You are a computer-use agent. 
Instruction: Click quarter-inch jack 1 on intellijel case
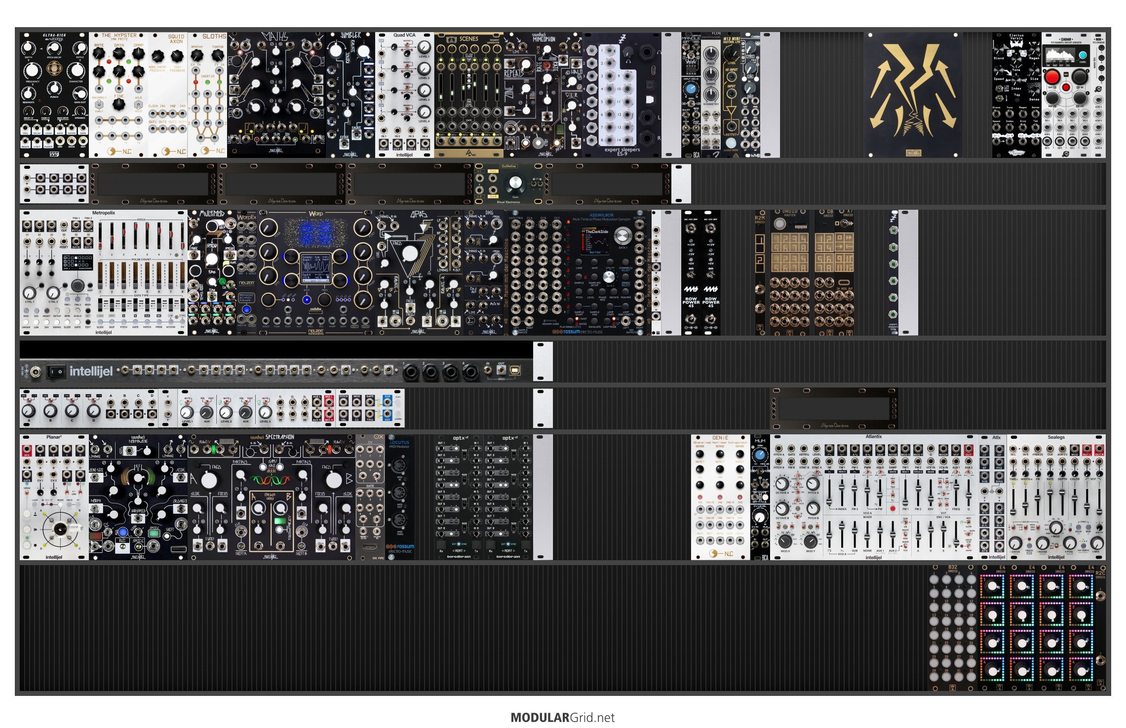tap(411, 372)
